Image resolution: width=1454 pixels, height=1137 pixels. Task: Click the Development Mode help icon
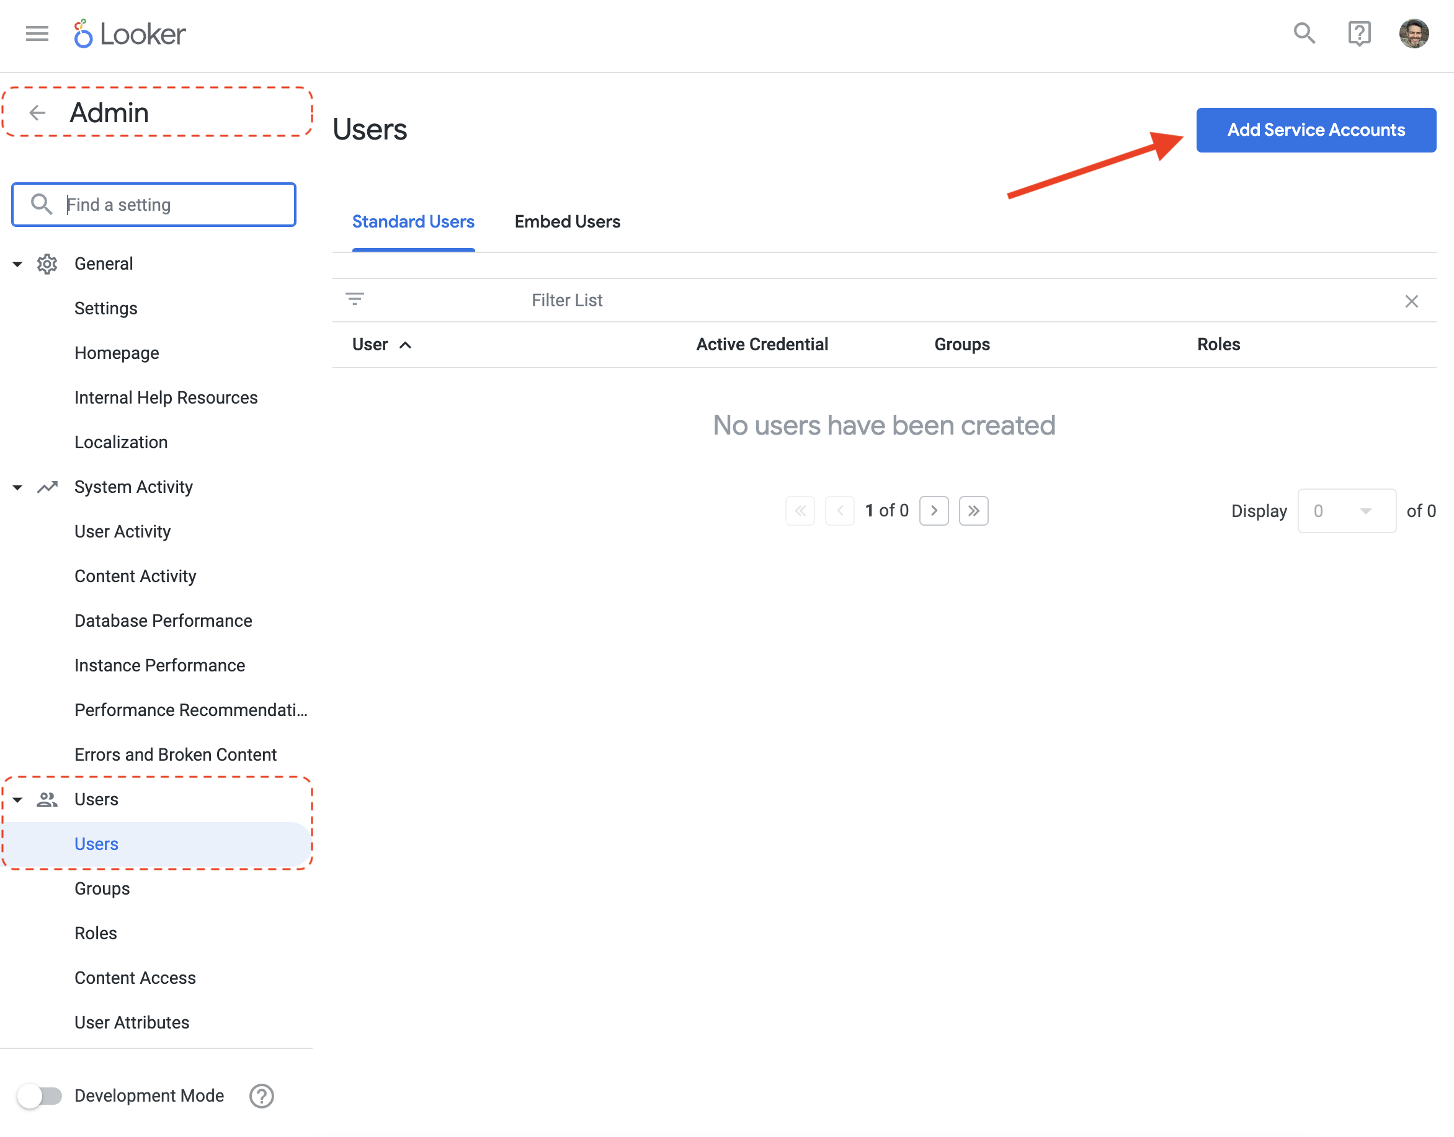click(261, 1095)
